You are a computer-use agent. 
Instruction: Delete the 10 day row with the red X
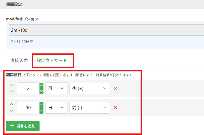pos(115,107)
